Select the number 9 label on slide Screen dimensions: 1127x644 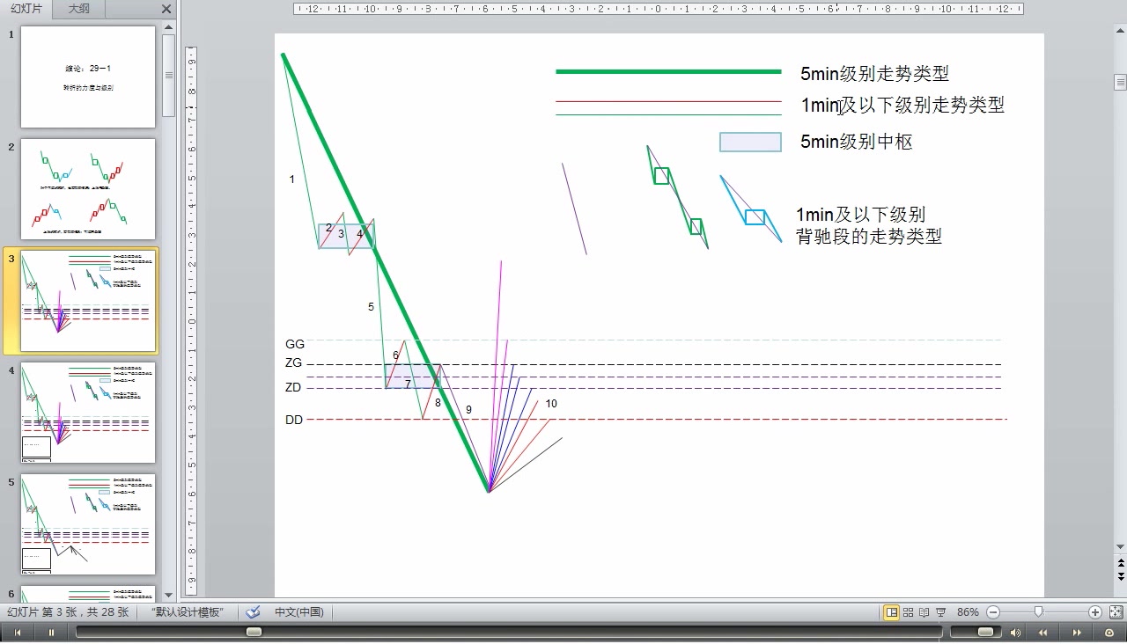[468, 410]
